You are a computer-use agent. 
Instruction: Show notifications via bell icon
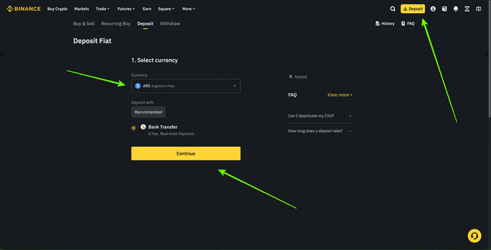(456, 9)
